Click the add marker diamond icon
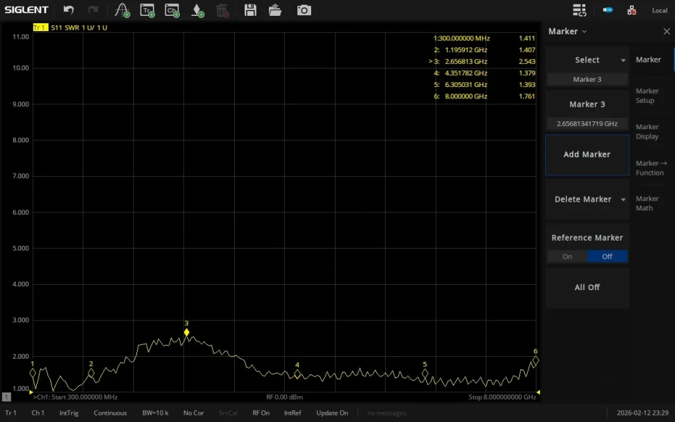The image size is (675, 422). point(197,10)
